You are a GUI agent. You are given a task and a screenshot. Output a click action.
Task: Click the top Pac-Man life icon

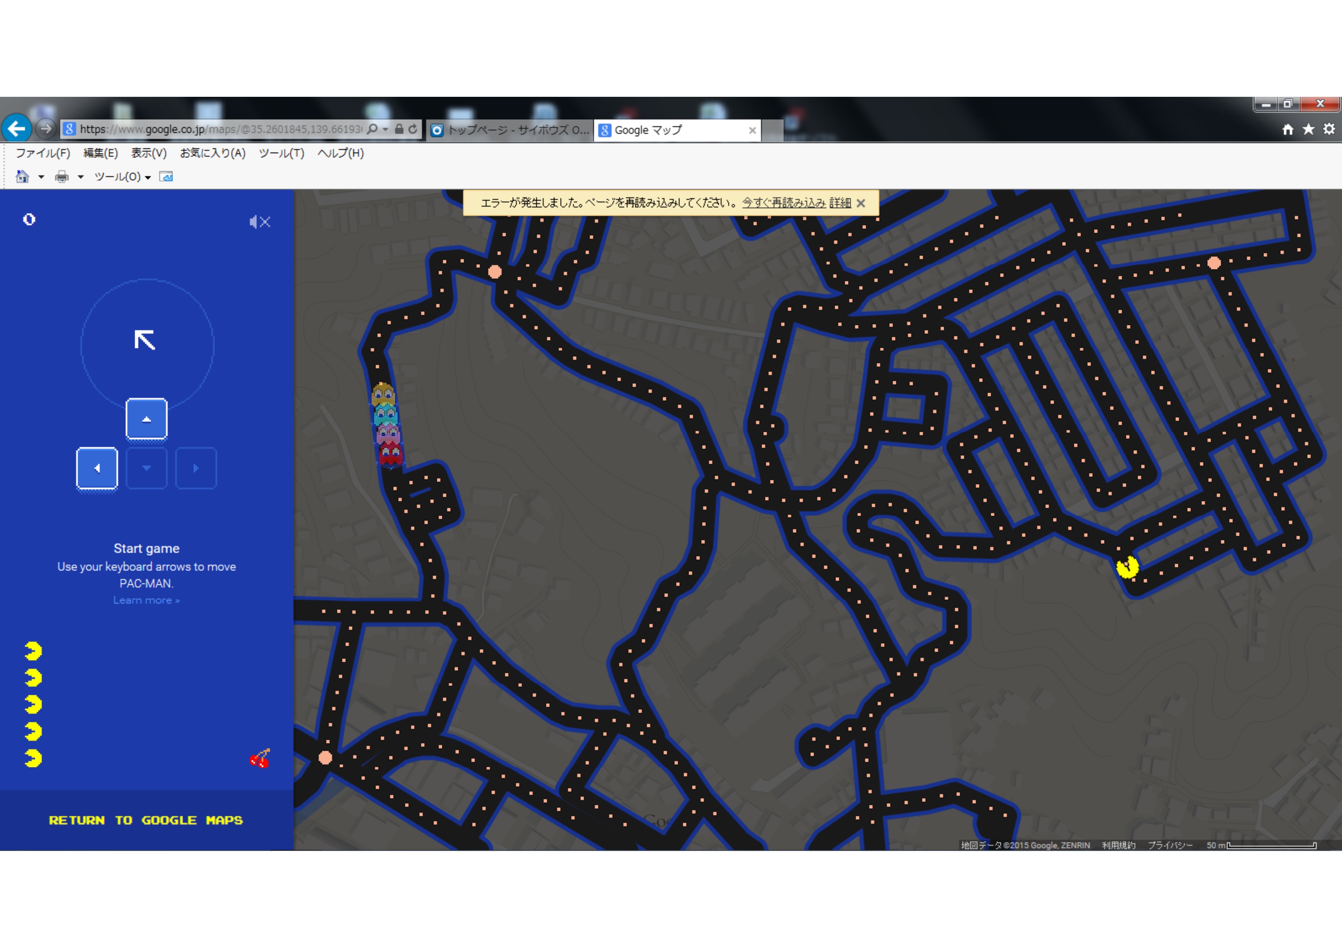pos(33,651)
